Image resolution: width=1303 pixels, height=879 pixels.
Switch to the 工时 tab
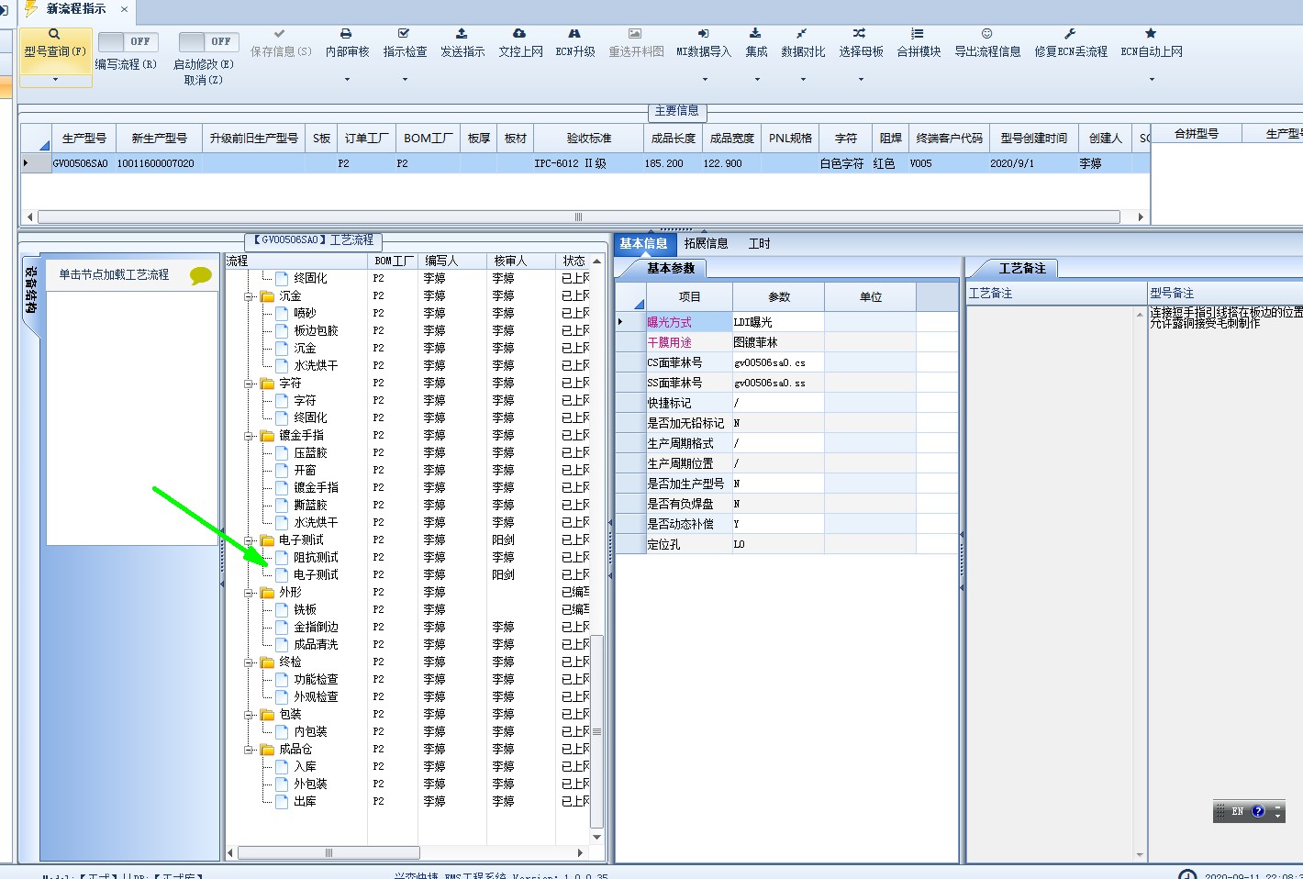[759, 244]
